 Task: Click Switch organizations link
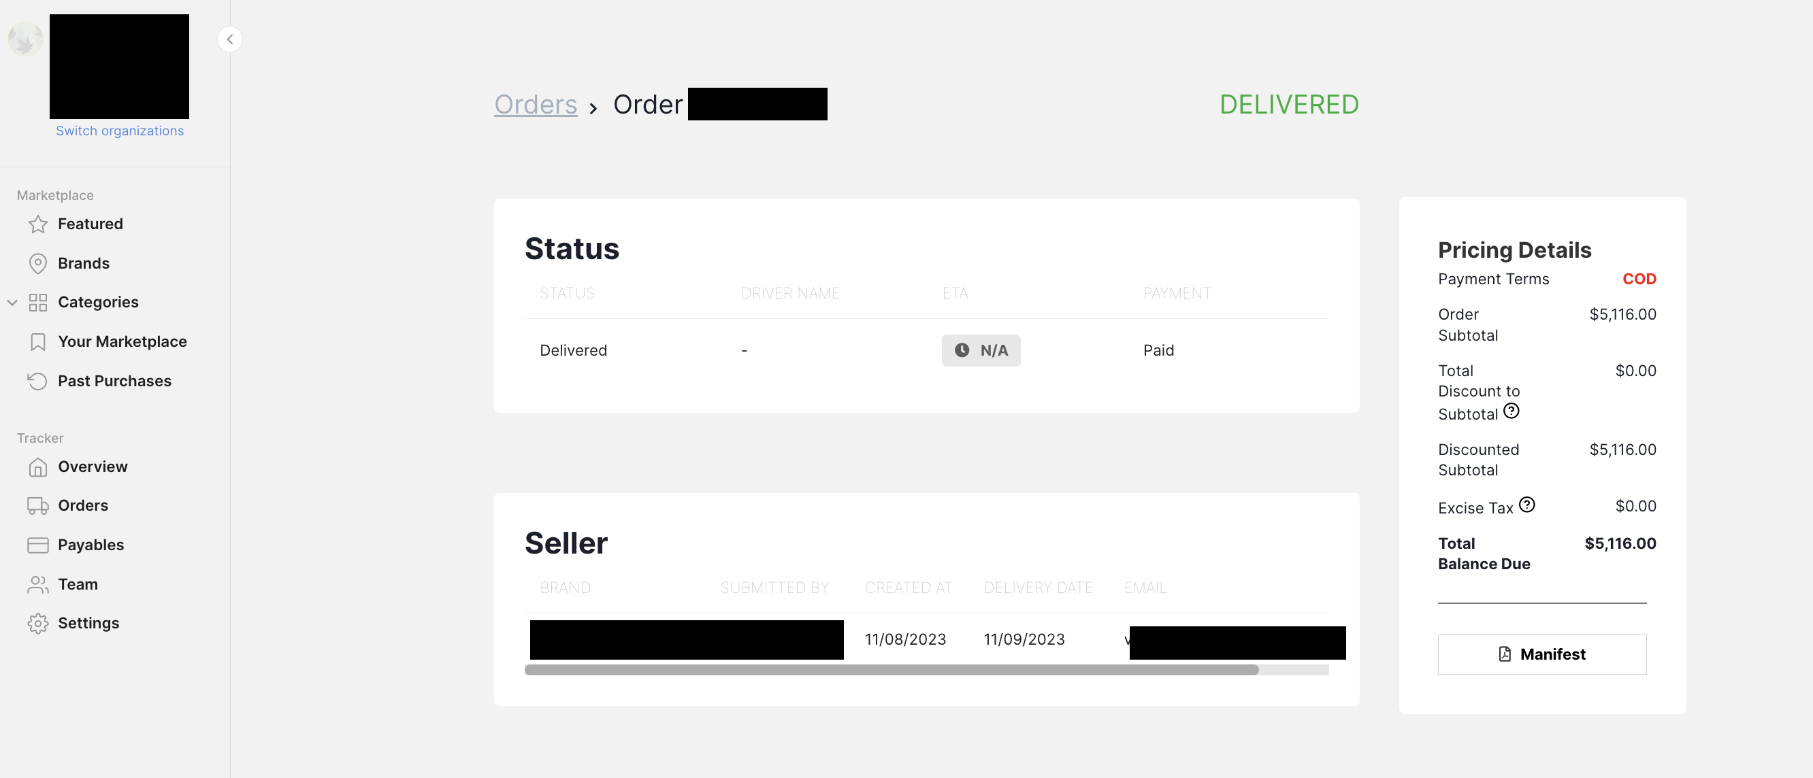coord(120,131)
